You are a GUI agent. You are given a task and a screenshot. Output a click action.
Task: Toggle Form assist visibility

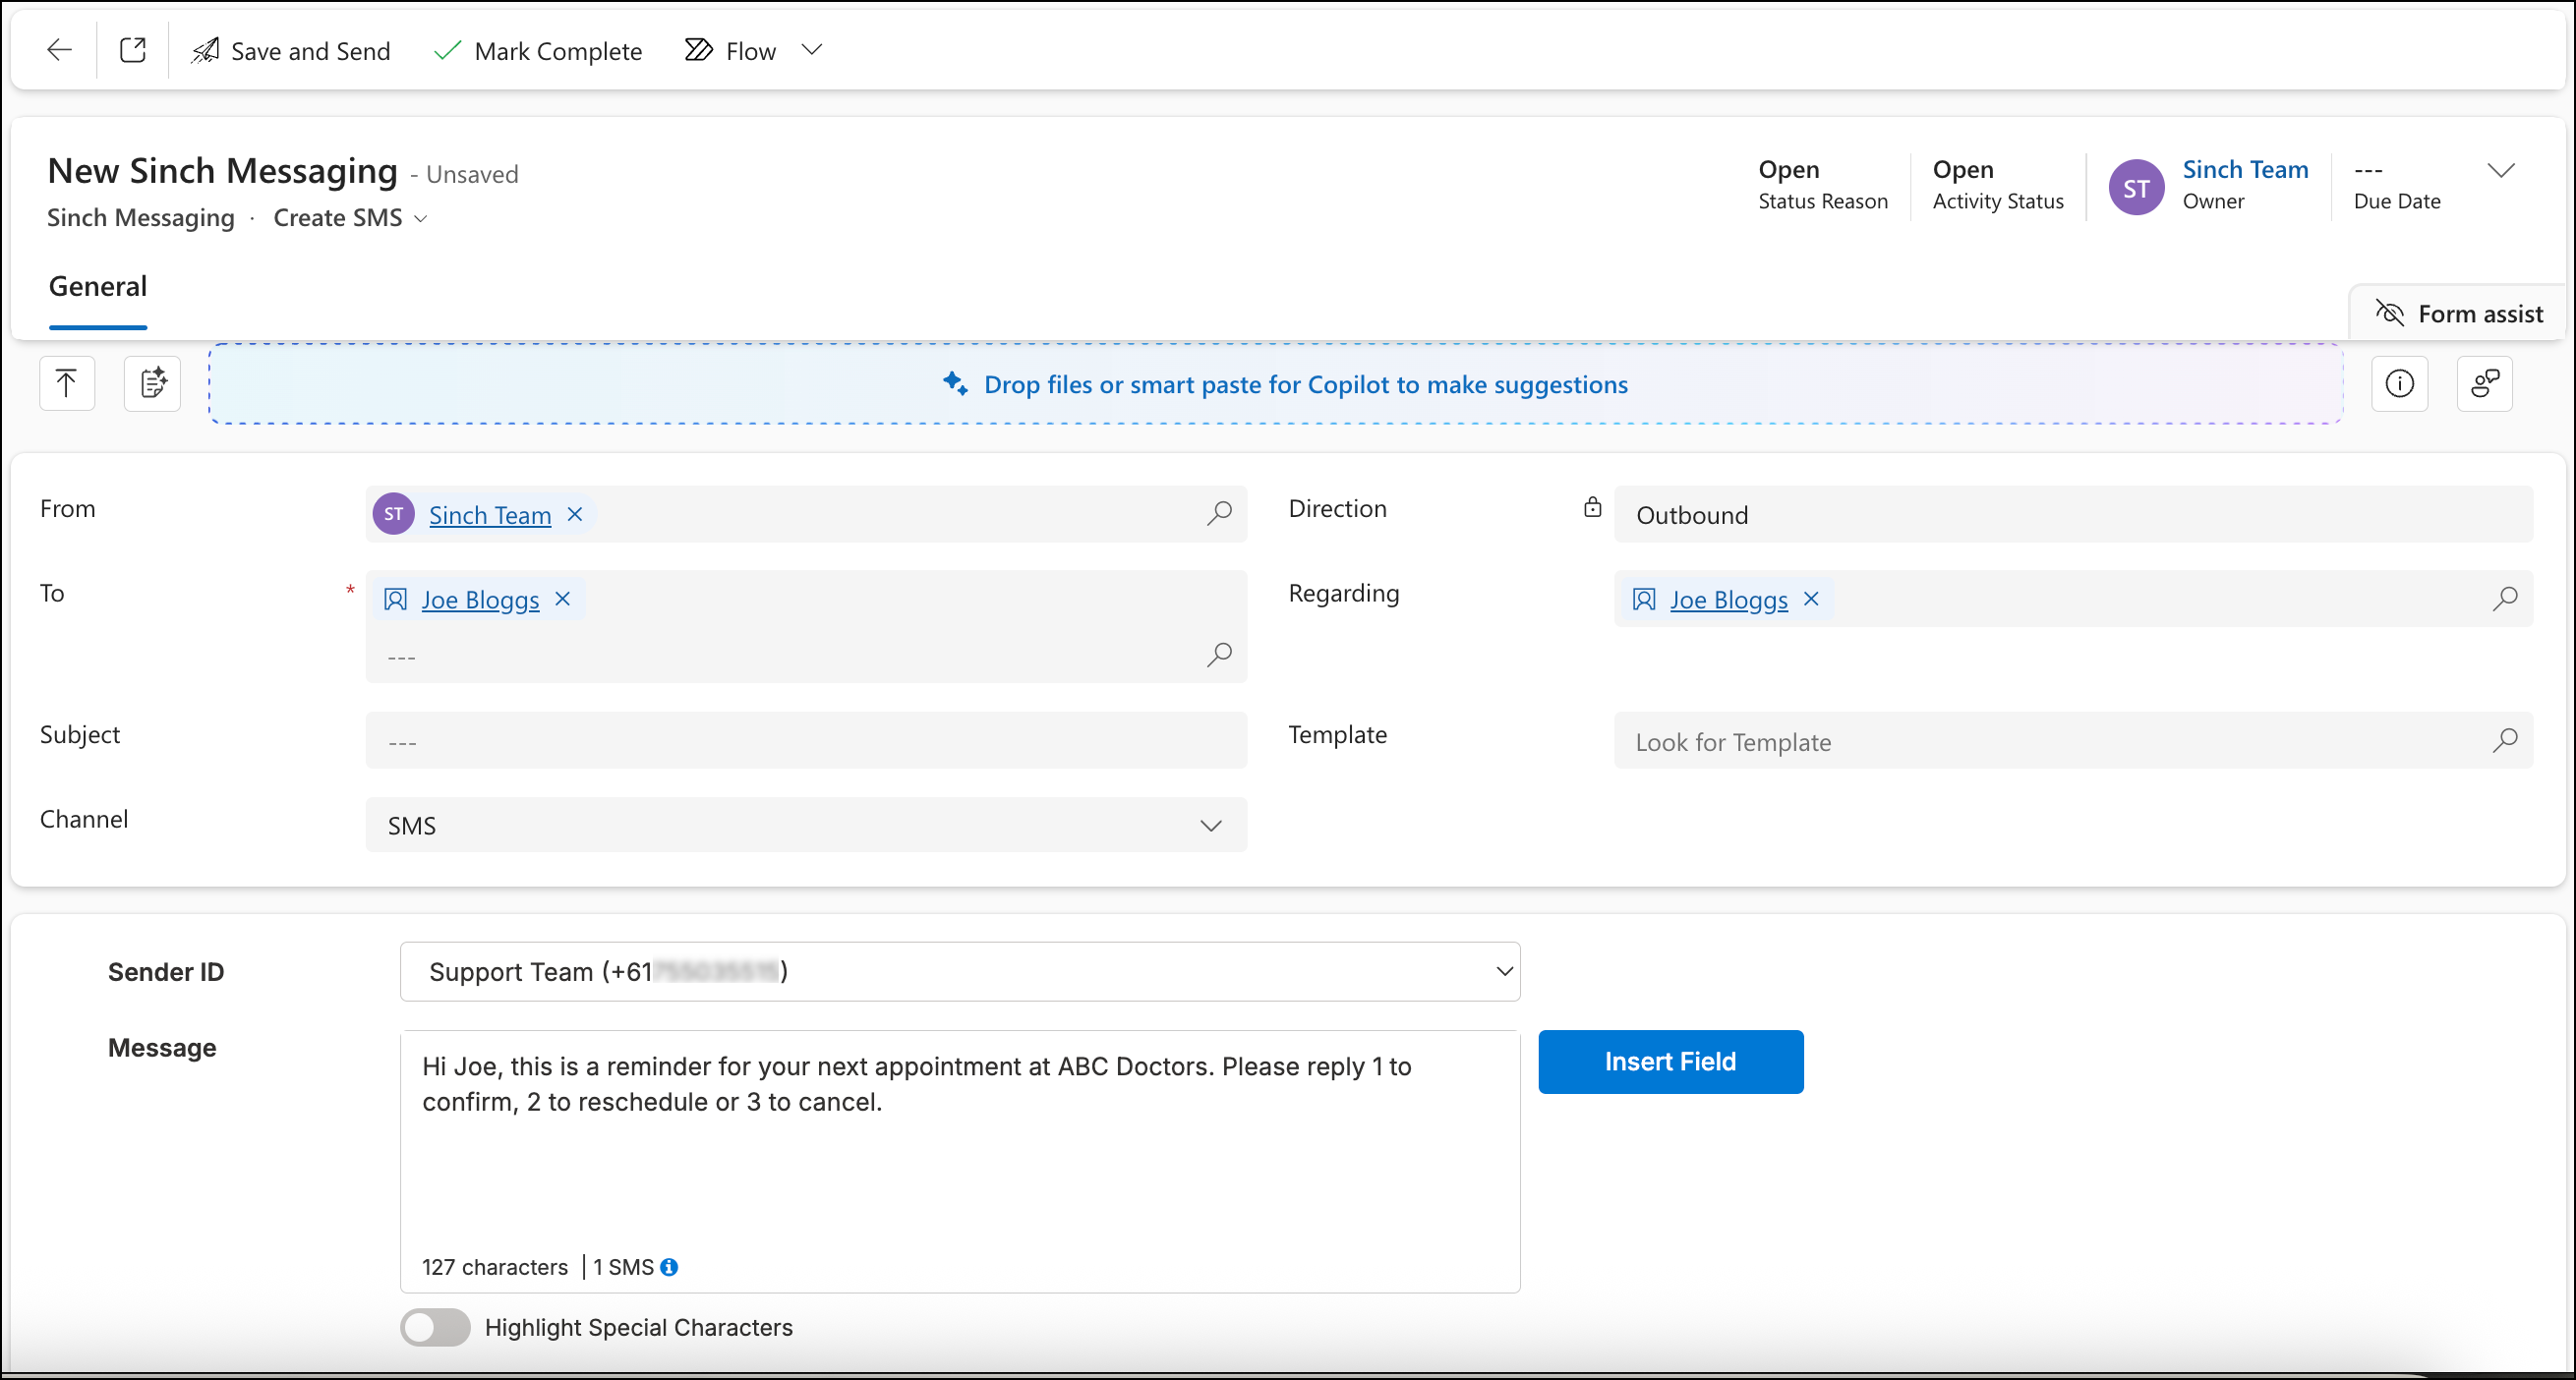2459,314
